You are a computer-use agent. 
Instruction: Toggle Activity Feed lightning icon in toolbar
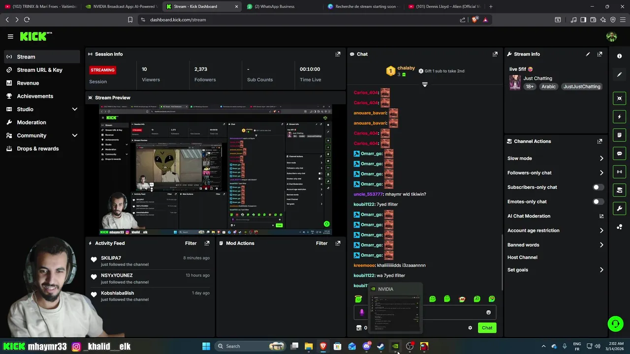click(620, 117)
